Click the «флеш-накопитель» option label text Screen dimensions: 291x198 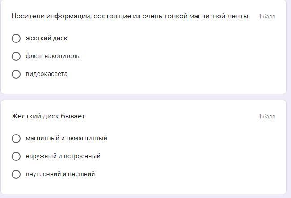[x=52, y=56]
